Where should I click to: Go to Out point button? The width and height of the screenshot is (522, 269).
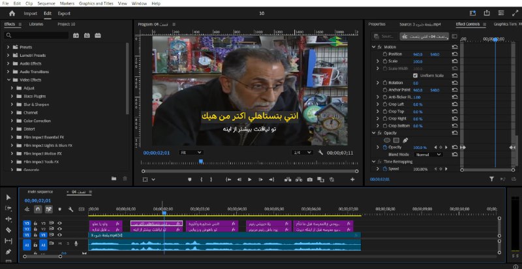tap(271, 180)
